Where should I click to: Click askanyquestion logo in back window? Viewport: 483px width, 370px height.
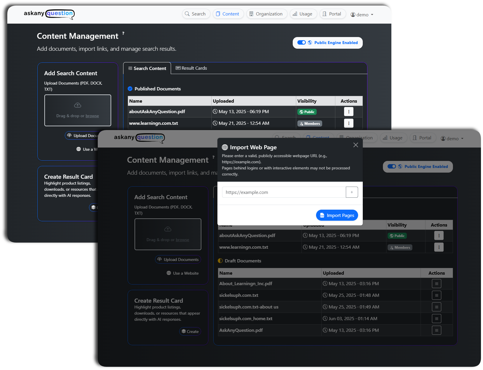pos(49,14)
